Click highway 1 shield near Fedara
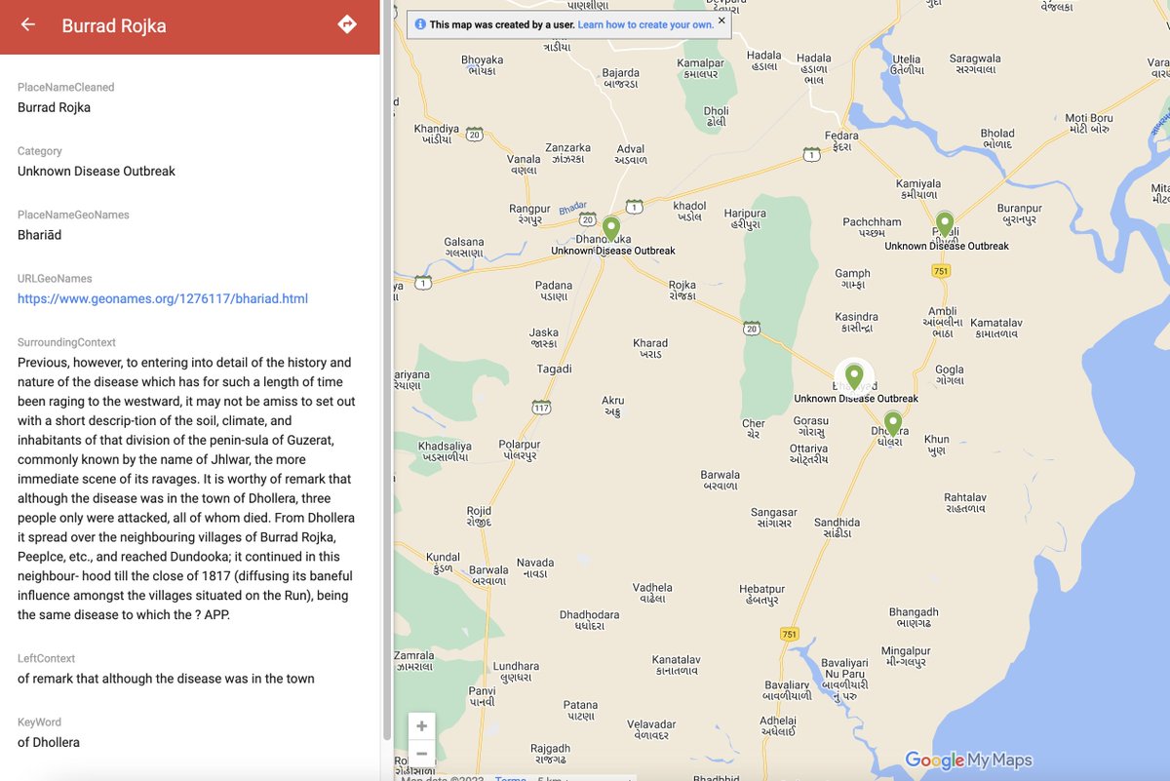This screenshot has height=781, width=1170. (x=811, y=154)
